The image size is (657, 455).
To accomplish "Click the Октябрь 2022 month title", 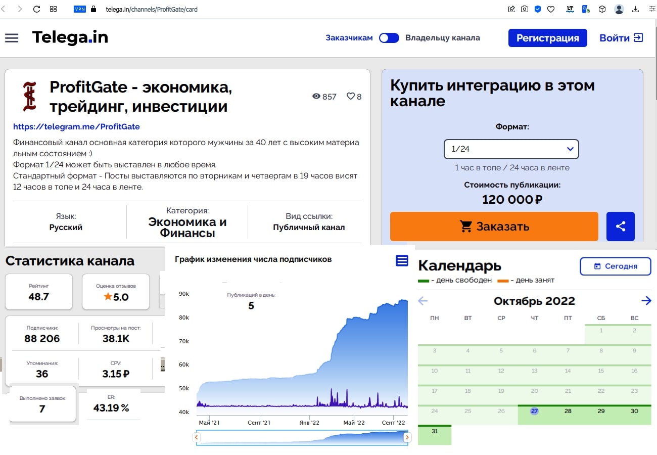I will point(534,301).
